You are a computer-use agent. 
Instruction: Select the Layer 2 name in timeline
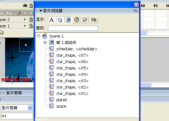[x=5, y=20]
